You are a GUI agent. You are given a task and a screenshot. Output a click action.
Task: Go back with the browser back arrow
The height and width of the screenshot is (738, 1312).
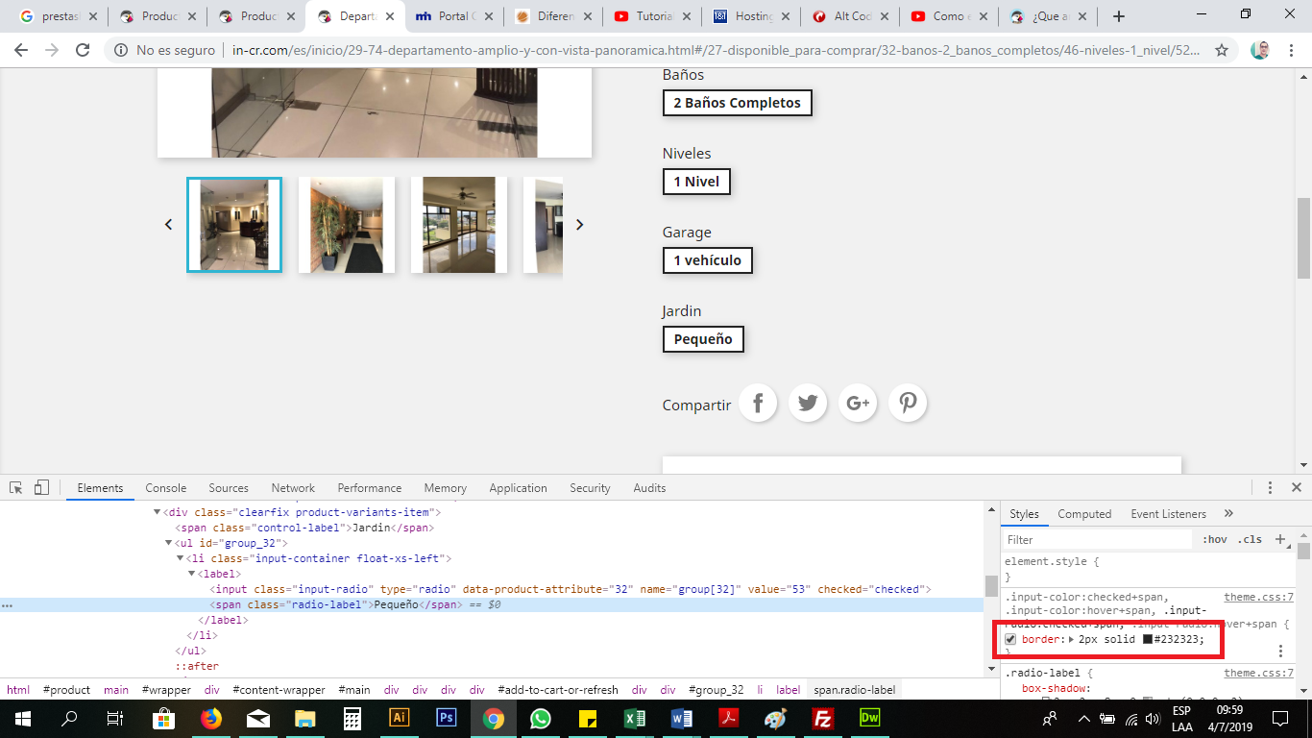(21, 51)
